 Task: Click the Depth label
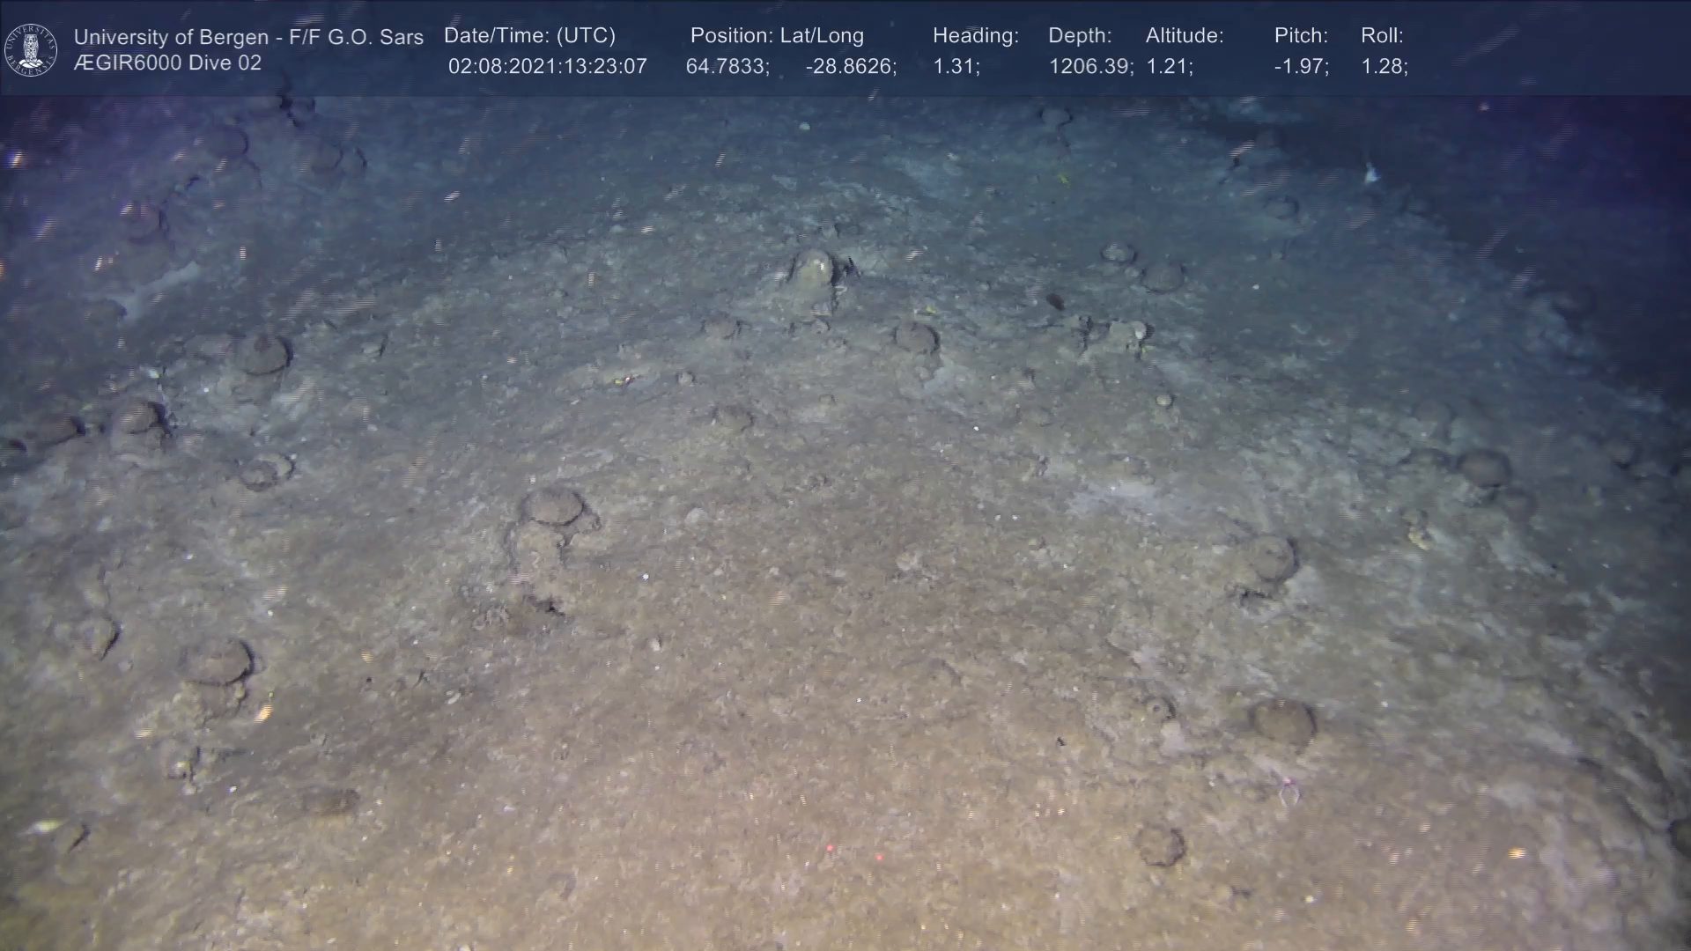coord(1079,36)
